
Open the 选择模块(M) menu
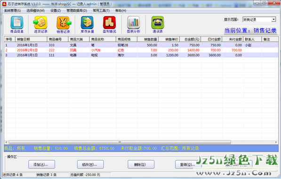coord(35,11)
